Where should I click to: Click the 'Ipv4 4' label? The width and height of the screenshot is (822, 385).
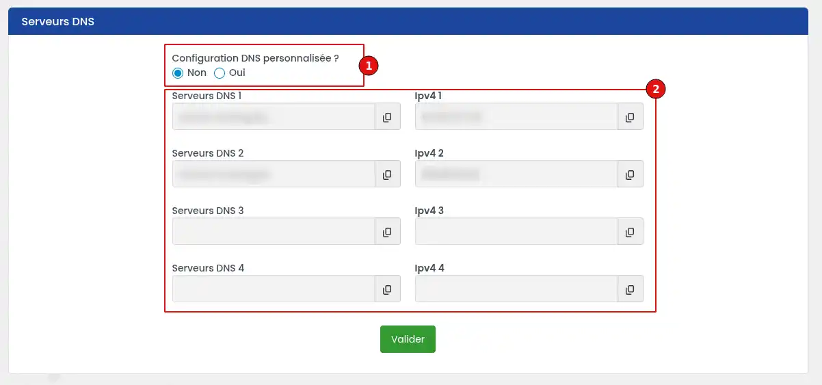coord(429,268)
